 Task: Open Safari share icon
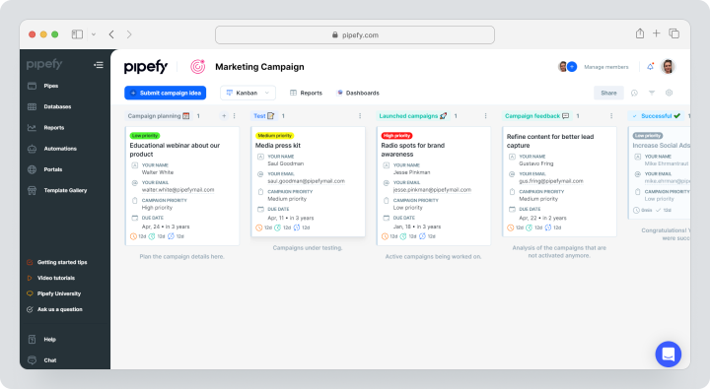point(639,33)
